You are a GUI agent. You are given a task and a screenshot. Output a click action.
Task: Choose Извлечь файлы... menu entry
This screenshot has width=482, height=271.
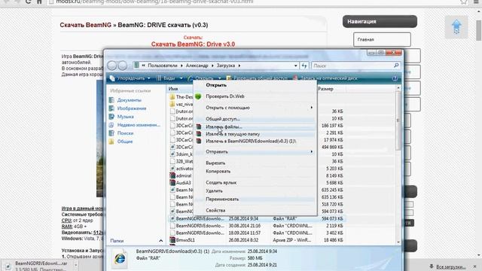(224, 127)
